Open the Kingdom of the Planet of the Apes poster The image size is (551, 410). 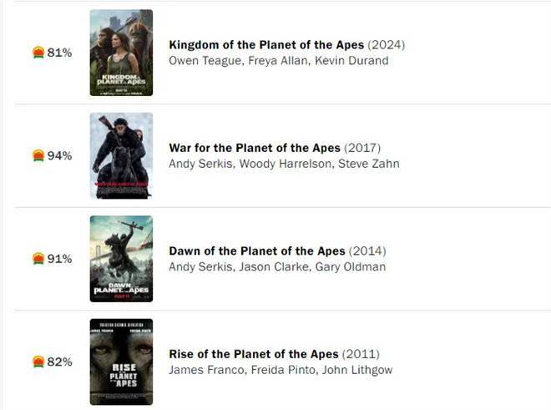[121, 53]
